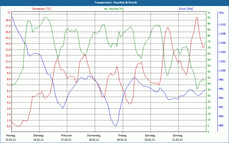The image size is (229, 143).
Task: Click pressure axis value 1.000
Action: tap(222, 70)
